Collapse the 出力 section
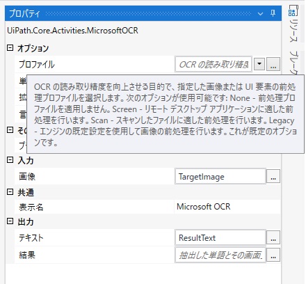306x284 pixels. click(x=10, y=221)
